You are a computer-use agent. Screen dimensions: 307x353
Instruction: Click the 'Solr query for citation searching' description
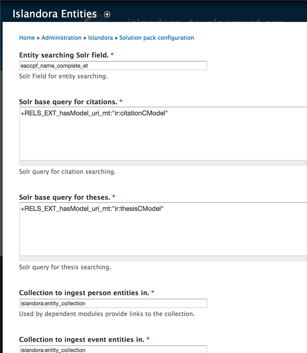click(x=67, y=172)
